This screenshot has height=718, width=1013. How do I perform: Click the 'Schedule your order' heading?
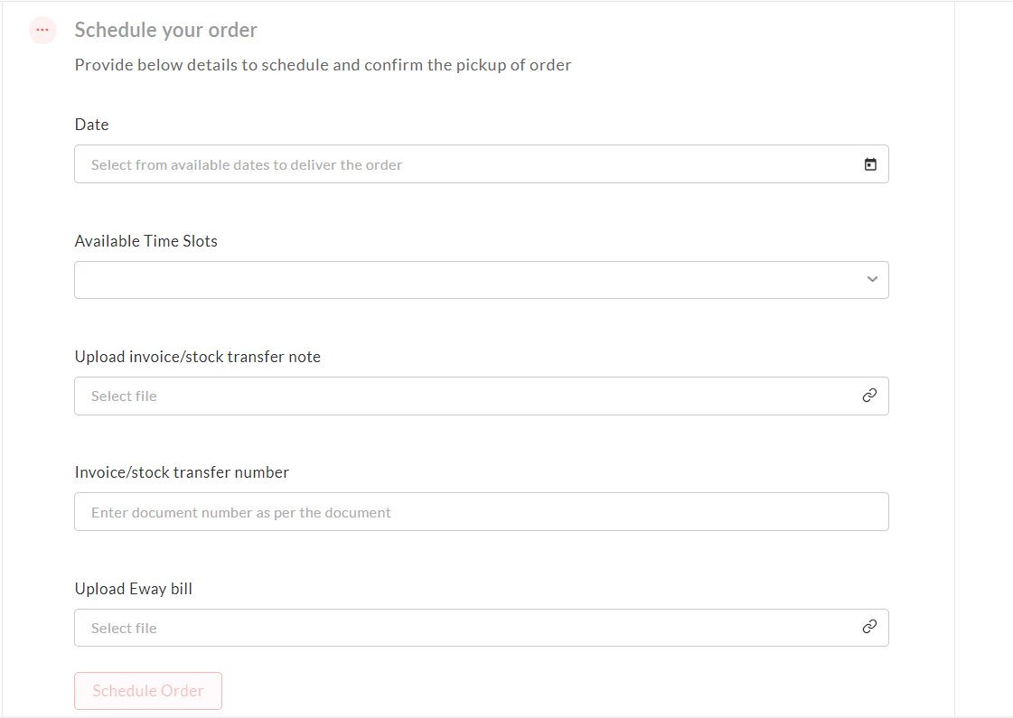(x=166, y=31)
